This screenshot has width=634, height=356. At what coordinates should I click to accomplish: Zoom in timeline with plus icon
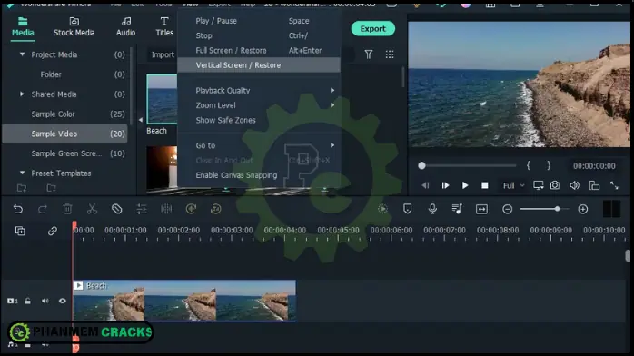tap(582, 209)
